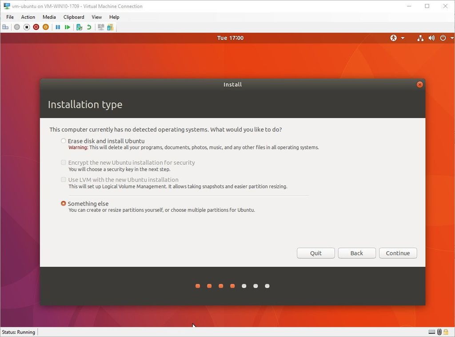Image resolution: width=455 pixels, height=337 pixels.
Task: Reset the virtual machine
Action: click(x=67, y=27)
